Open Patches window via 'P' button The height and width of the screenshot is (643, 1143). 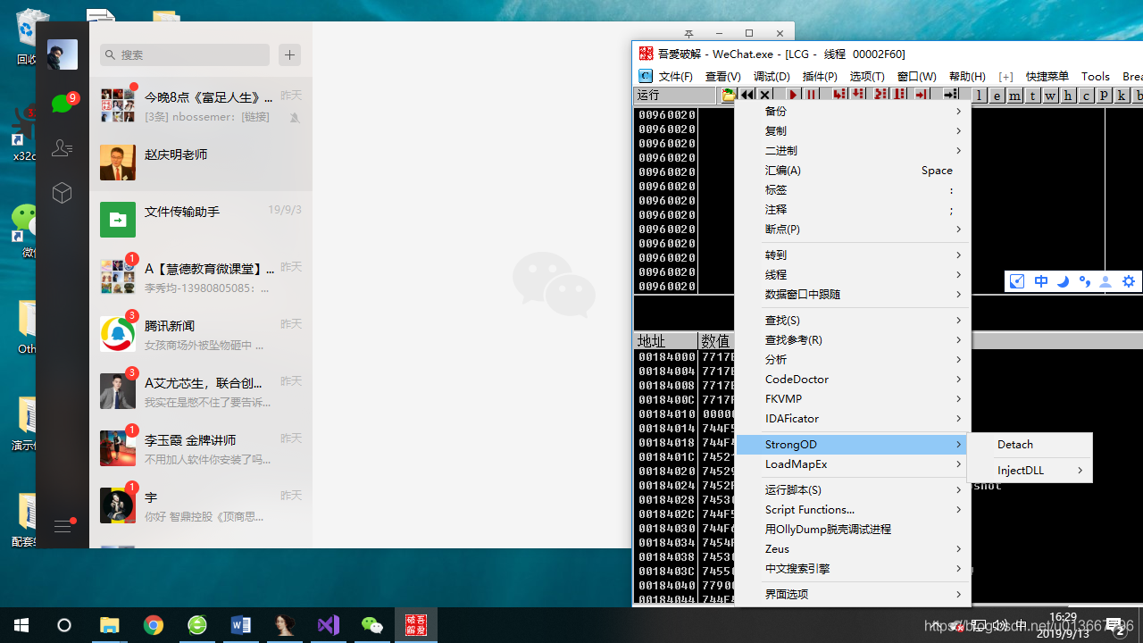[1105, 96]
